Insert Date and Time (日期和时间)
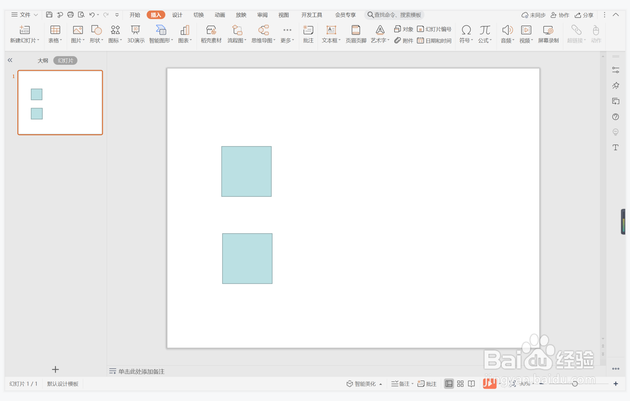The image size is (630, 401). click(x=434, y=40)
